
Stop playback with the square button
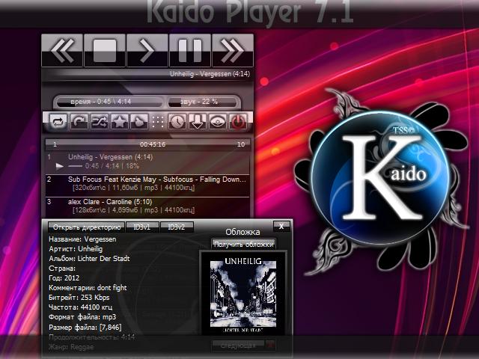click(105, 51)
